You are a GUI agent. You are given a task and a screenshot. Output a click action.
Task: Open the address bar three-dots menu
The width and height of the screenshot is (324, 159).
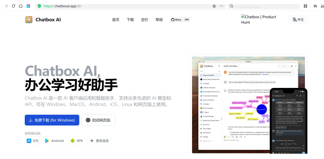pyautogui.click(x=221, y=6)
